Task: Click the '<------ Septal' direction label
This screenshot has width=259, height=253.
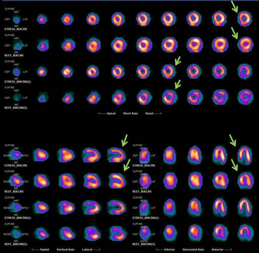Action: point(40,250)
